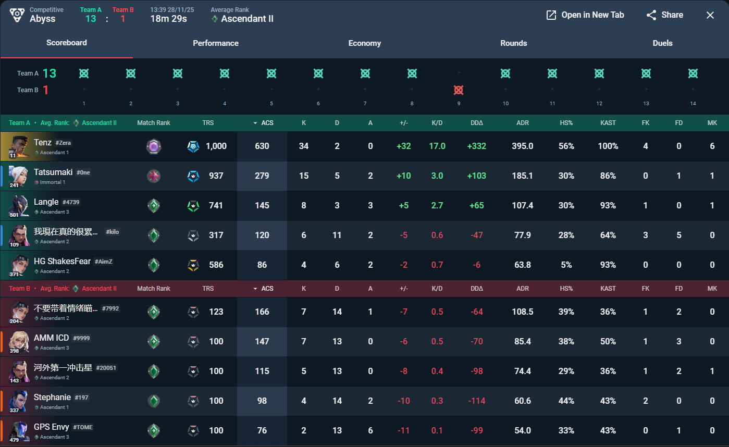Sort Team B by ACS column arrow
Screen dimensions: 729x447
[x=255, y=289]
